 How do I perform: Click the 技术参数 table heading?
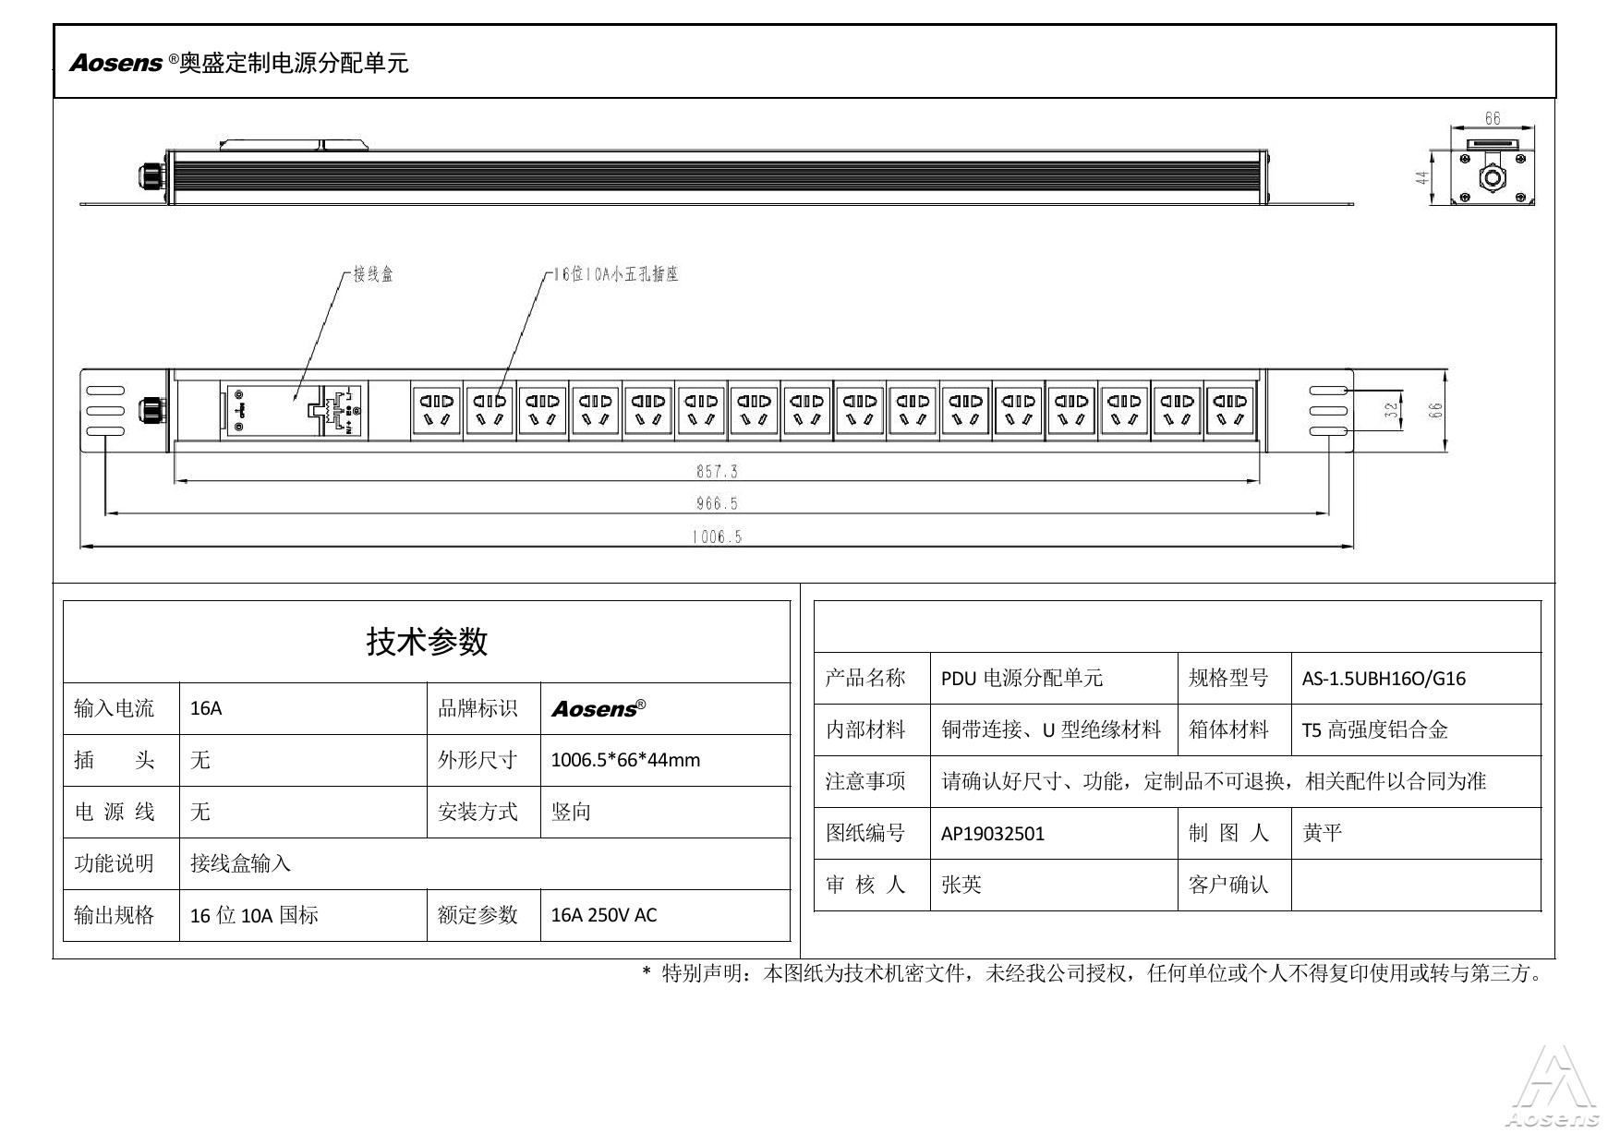pos(427,641)
